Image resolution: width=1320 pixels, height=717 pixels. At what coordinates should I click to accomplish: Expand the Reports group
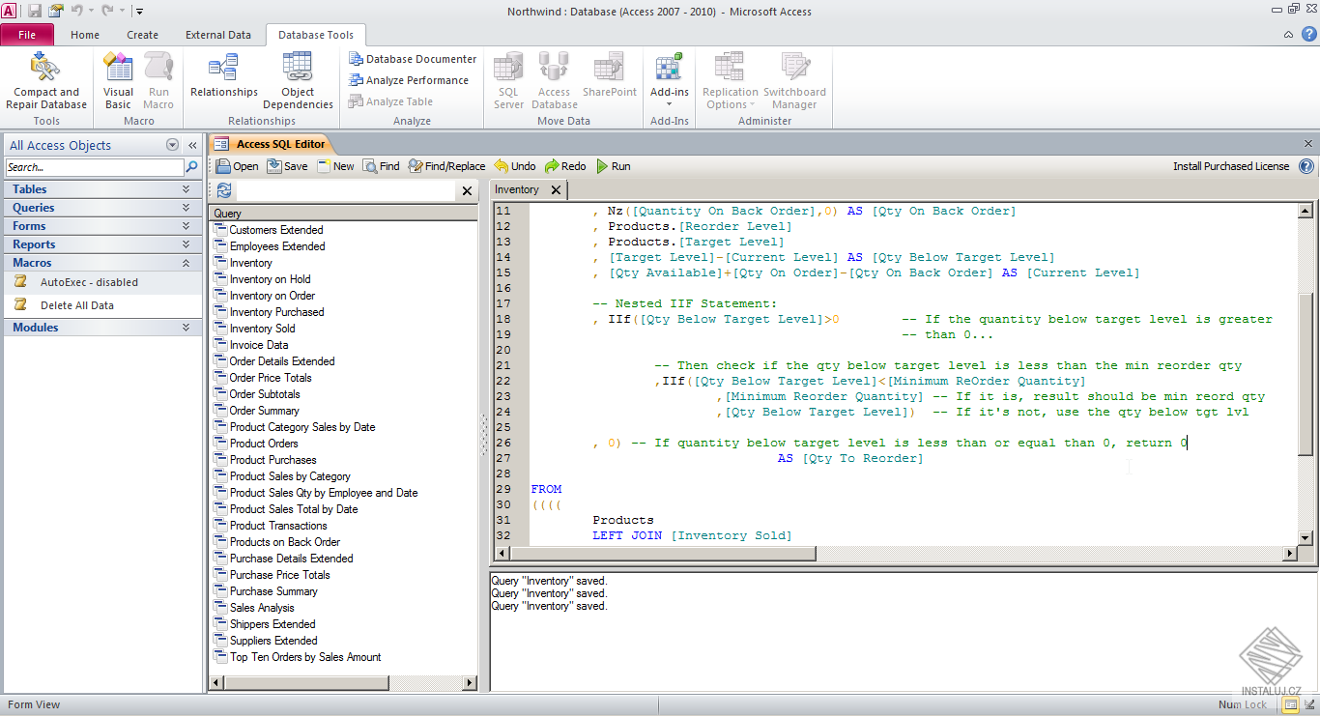pos(103,244)
